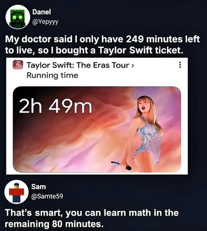Visit the @Yepyyy handle
Screen dimensions: 207x231
point(45,22)
